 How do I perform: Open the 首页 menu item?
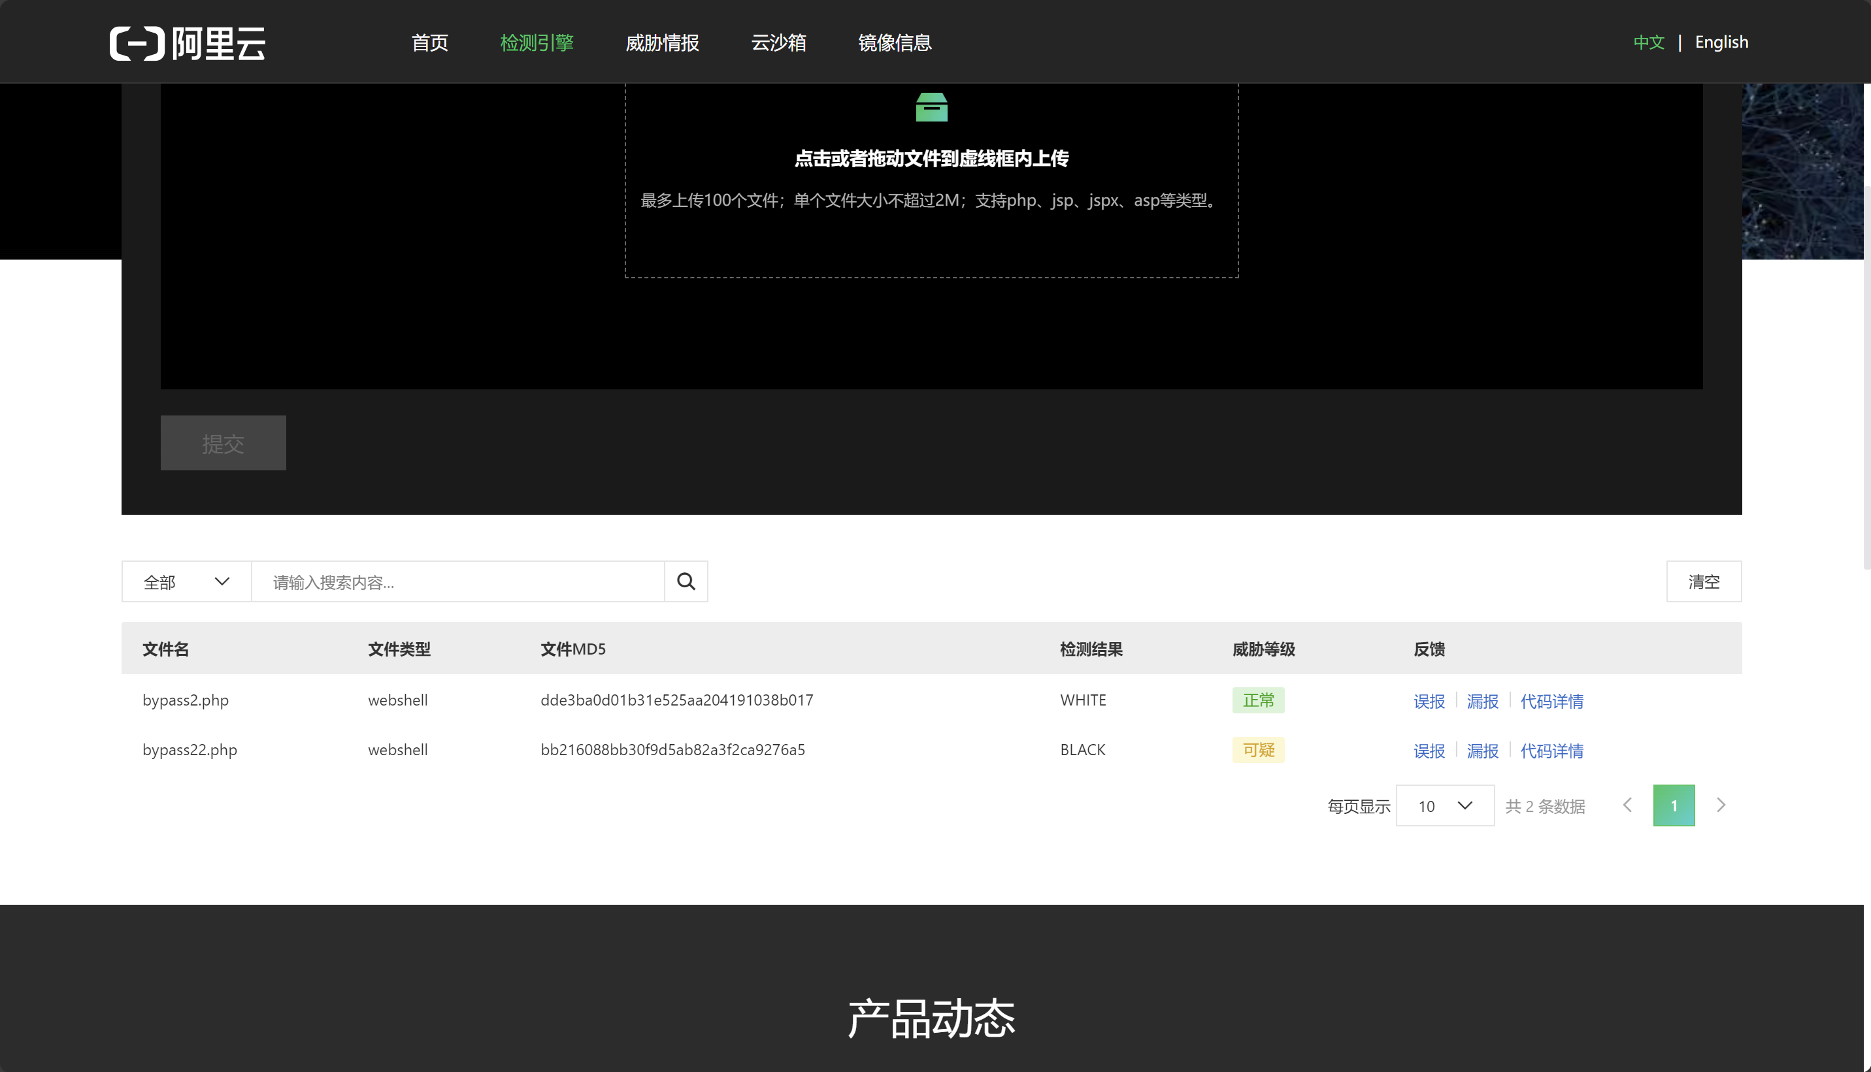click(x=429, y=42)
